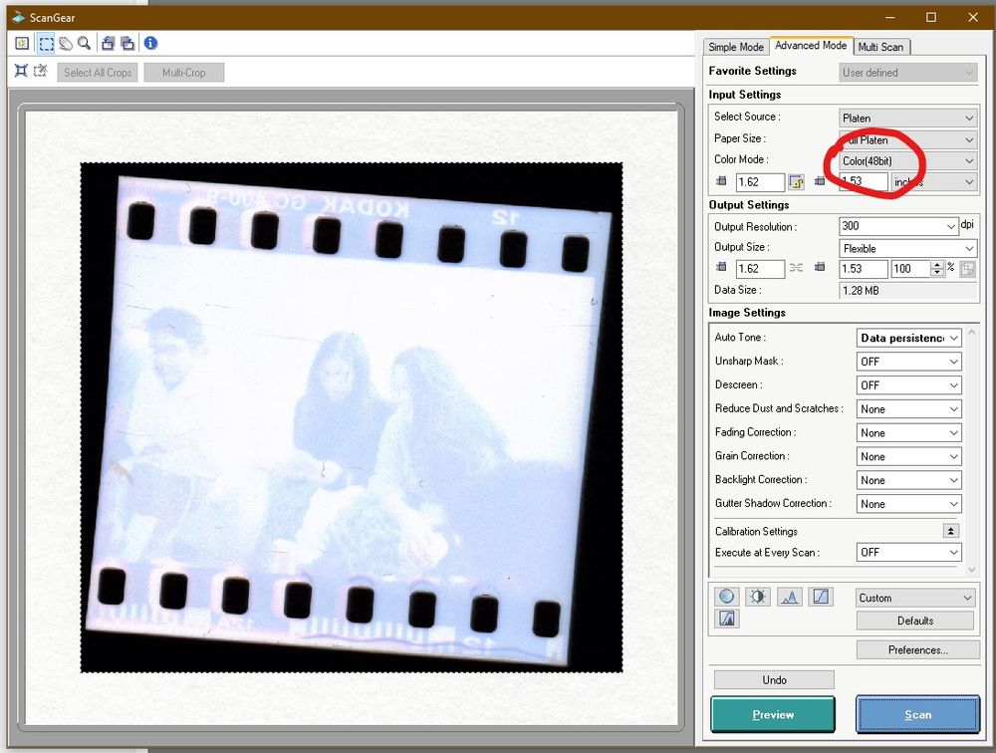Click the Remove Cropping Frame icon
This screenshot has width=996, height=753.
[41, 71]
